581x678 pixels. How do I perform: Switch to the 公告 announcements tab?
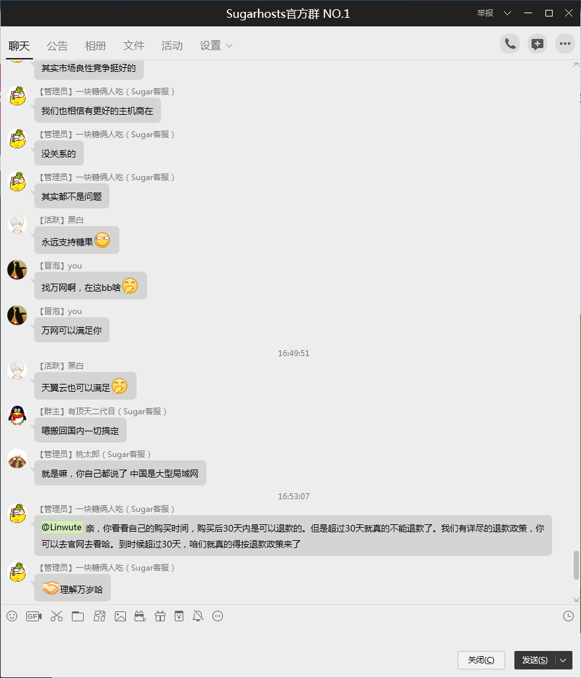click(57, 46)
